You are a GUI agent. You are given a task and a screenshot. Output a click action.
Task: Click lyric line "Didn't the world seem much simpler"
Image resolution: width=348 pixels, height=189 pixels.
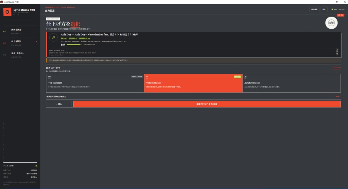point(72,53)
